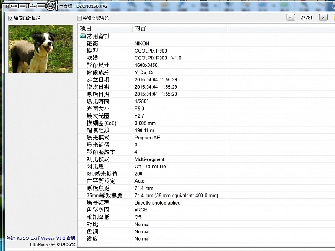335x251 pixels.
Task: Go to next image with the > button
Action: 323,18
